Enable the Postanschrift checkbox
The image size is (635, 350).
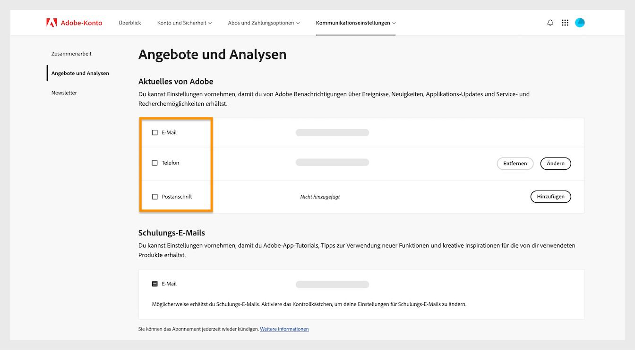pos(154,197)
